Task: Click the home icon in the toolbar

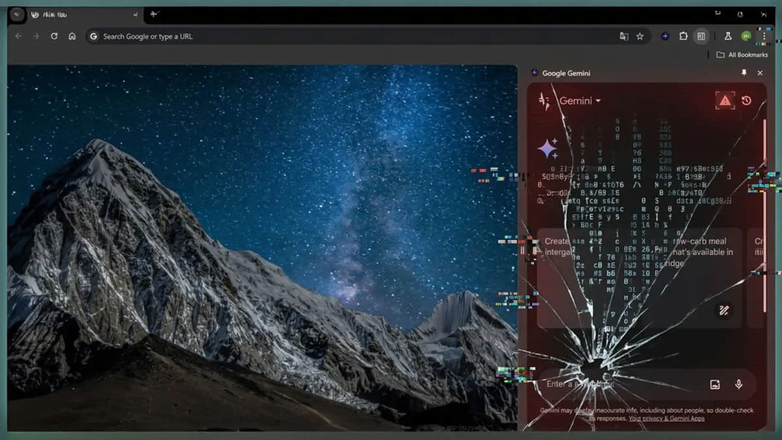Action: [x=72, y=36]
